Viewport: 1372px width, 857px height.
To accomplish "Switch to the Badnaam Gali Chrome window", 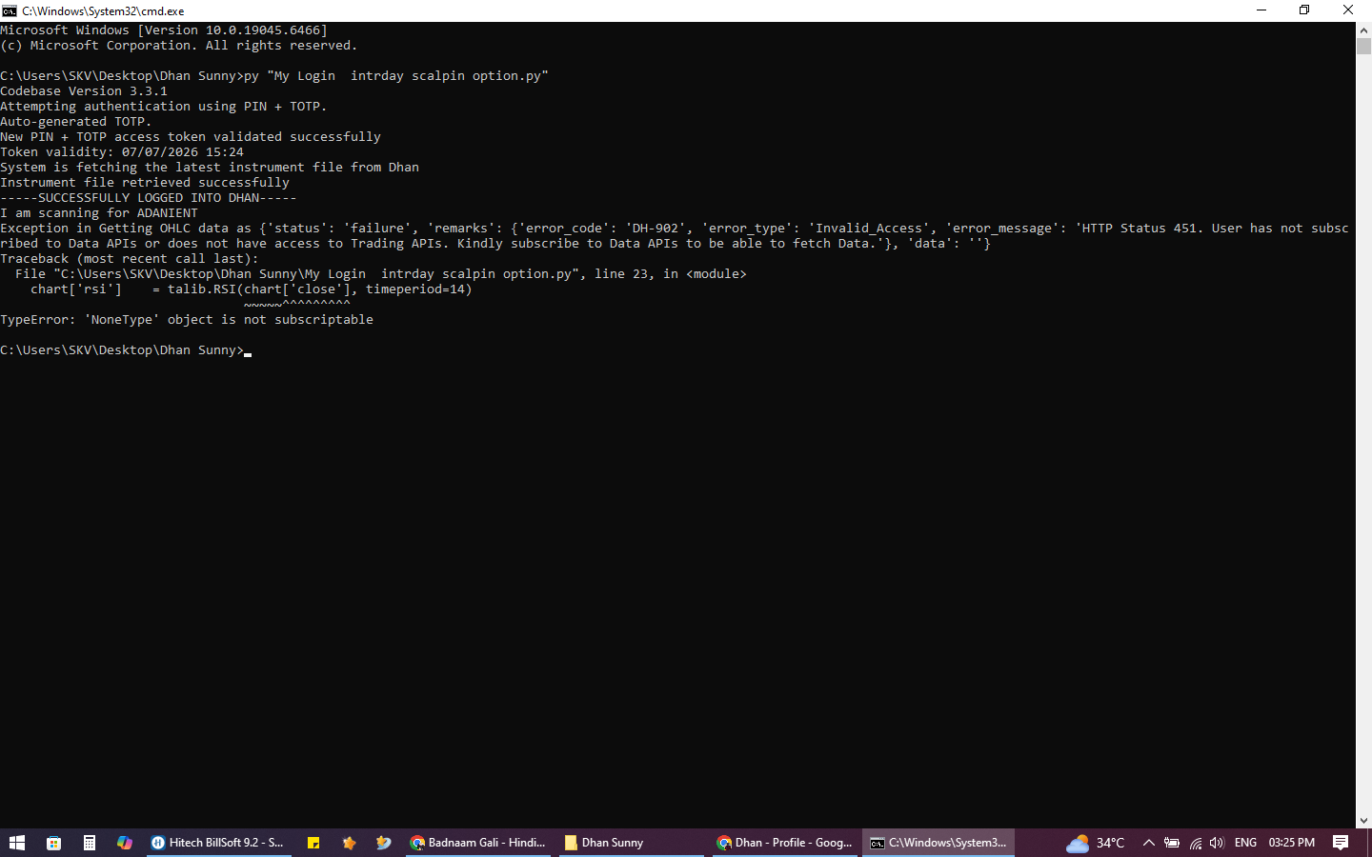I will click(477, 843).
